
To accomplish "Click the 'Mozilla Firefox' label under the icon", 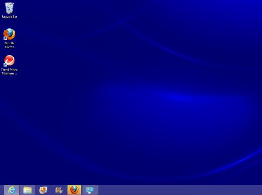I will coord(9,45).
